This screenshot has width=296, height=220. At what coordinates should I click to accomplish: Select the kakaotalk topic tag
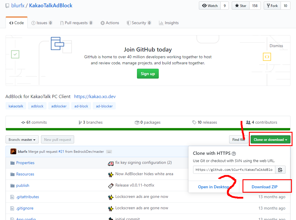point(16,106)
